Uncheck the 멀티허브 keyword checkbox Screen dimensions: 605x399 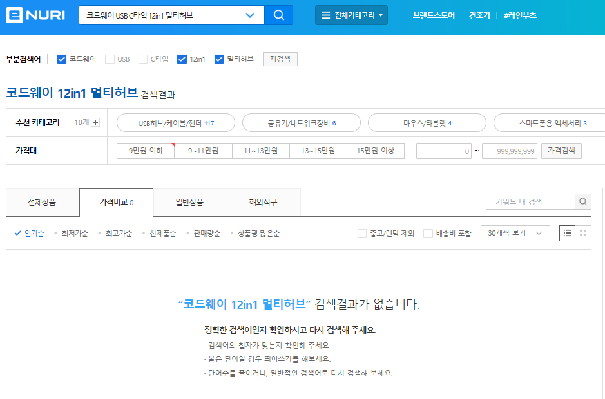(x=219, y=59)
